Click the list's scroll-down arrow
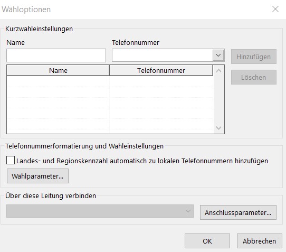 pos(218,128)
